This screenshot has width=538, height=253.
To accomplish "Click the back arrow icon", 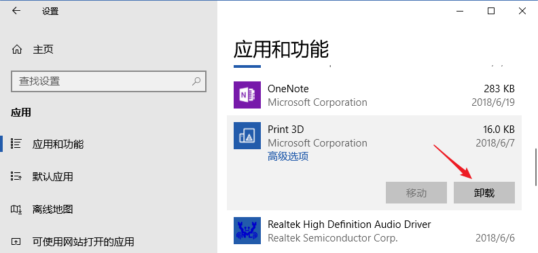I will click(16, 11).
